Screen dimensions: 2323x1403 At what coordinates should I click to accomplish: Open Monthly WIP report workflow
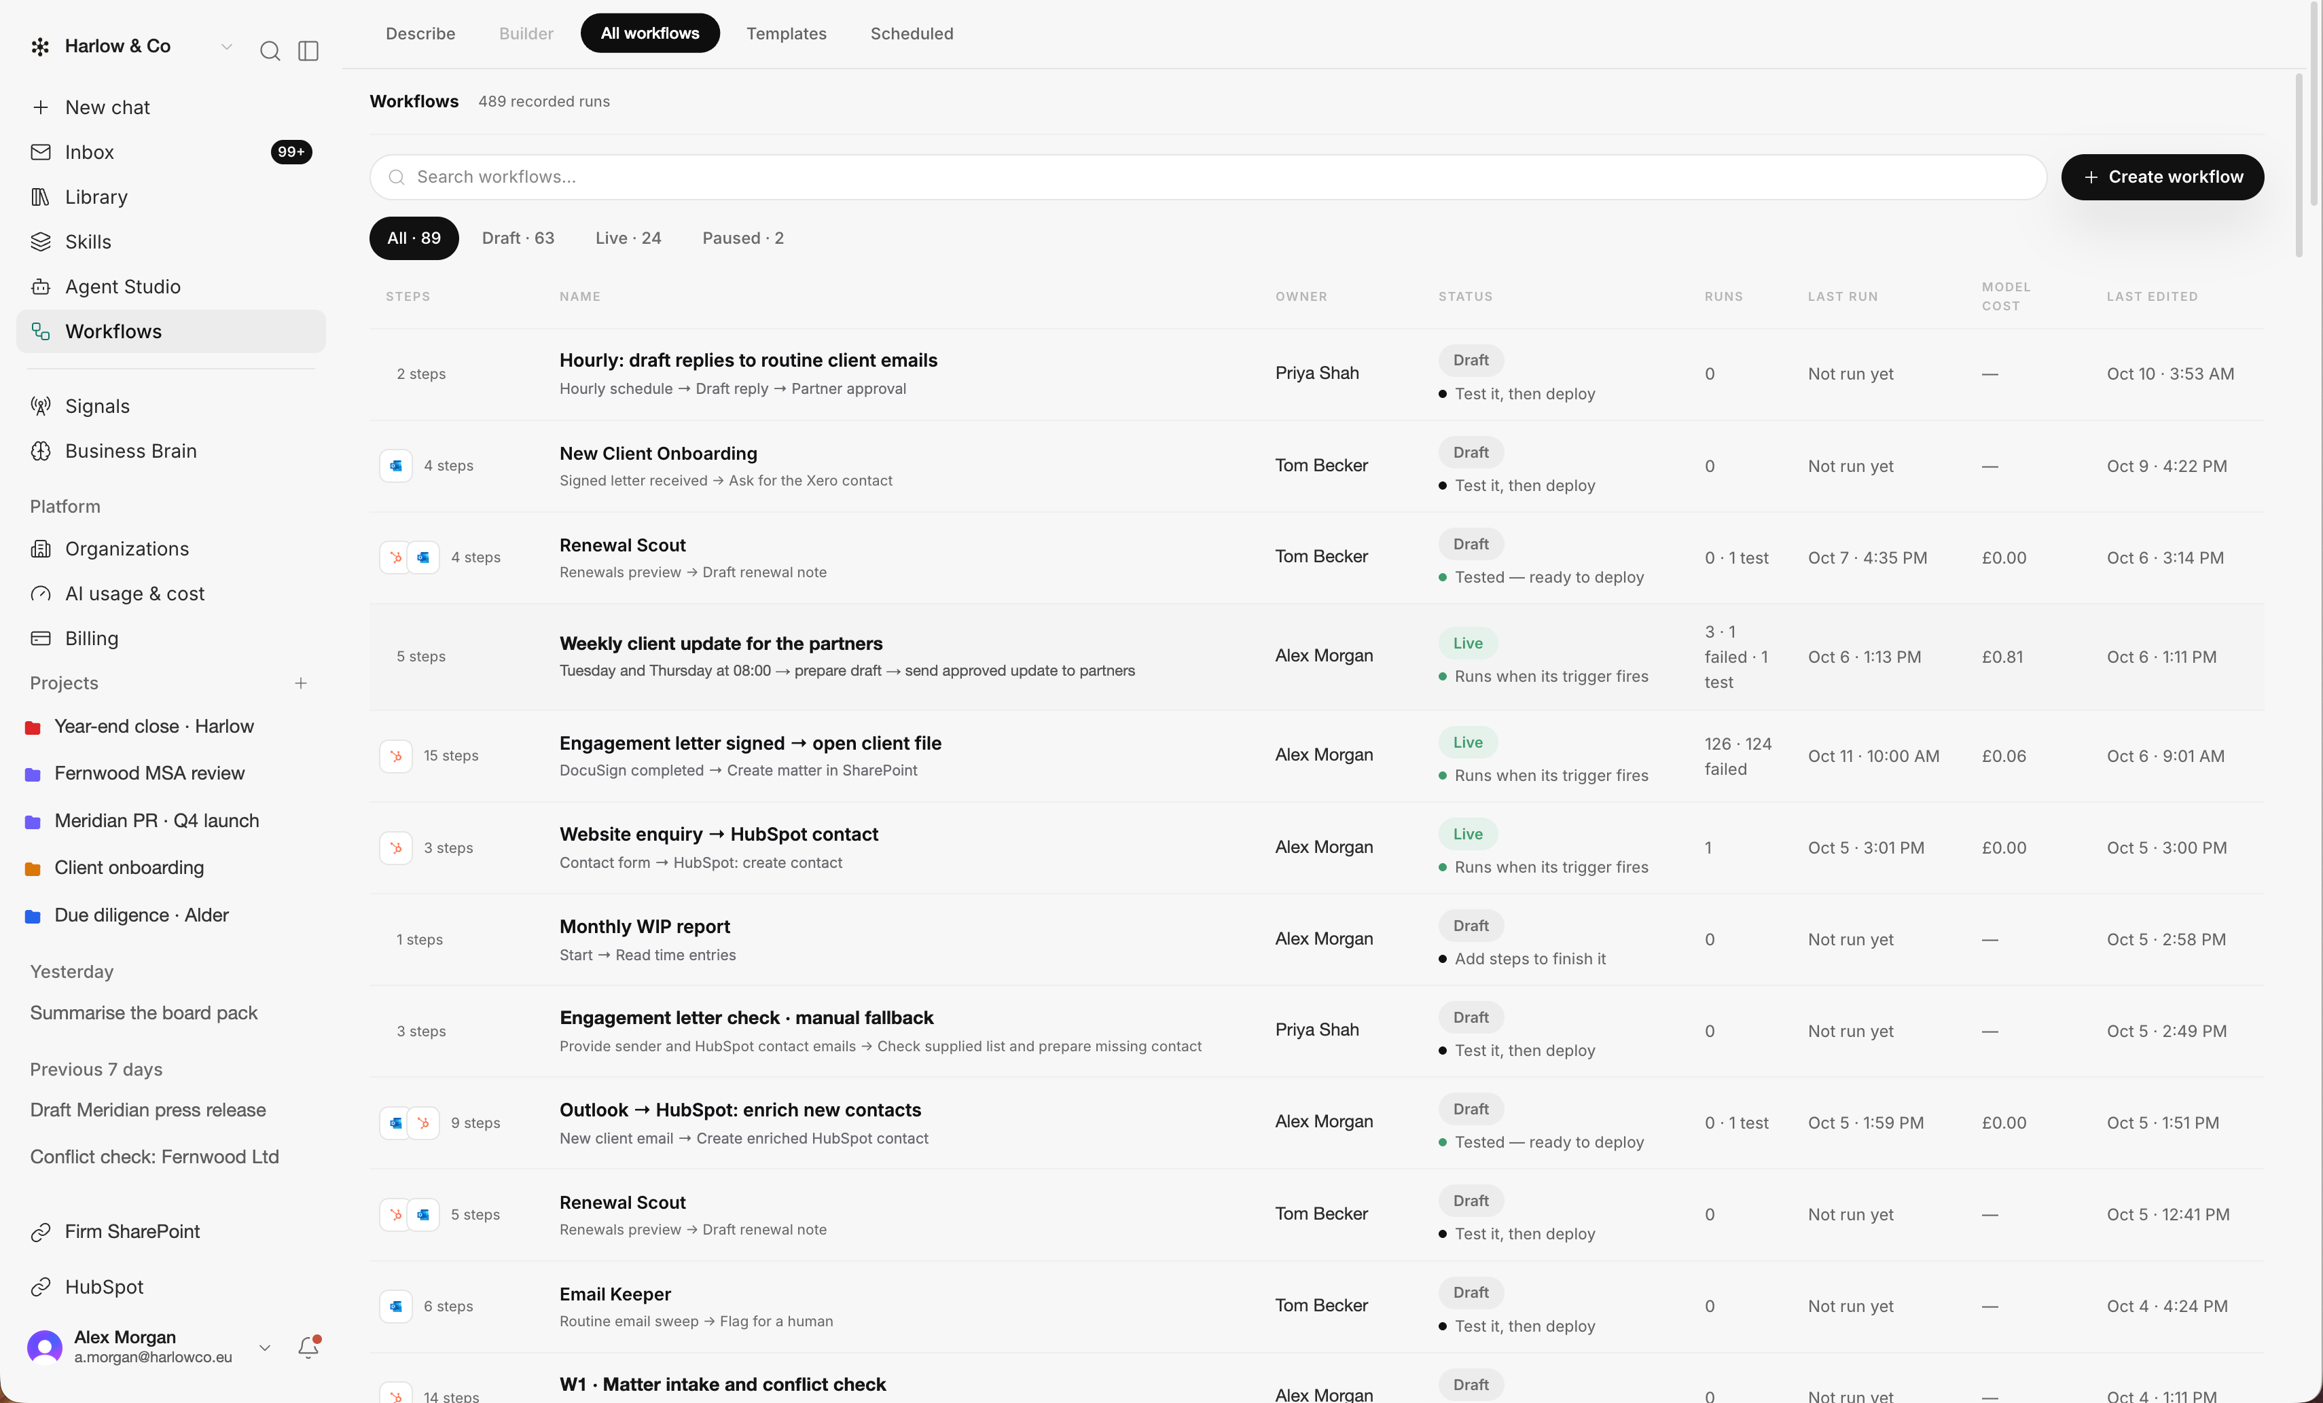(645, 926)
